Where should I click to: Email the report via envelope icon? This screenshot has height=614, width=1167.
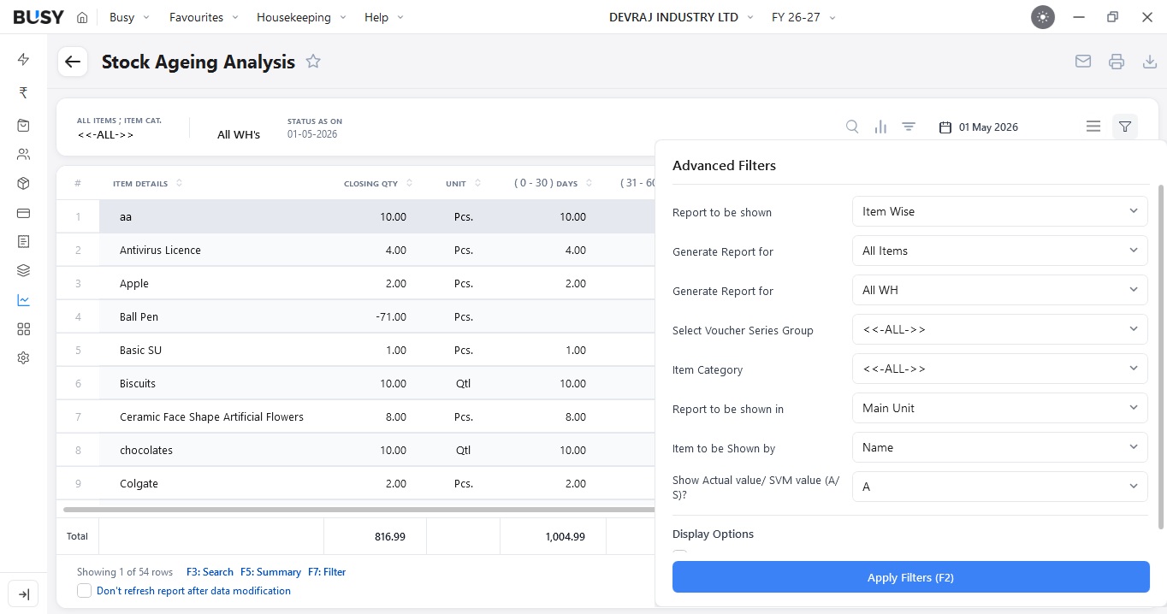1083,62
